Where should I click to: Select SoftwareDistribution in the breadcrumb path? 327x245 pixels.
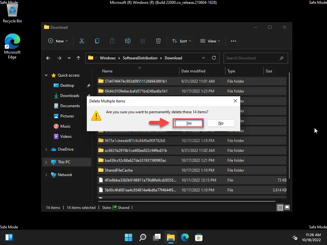click(x=140, y=58)
